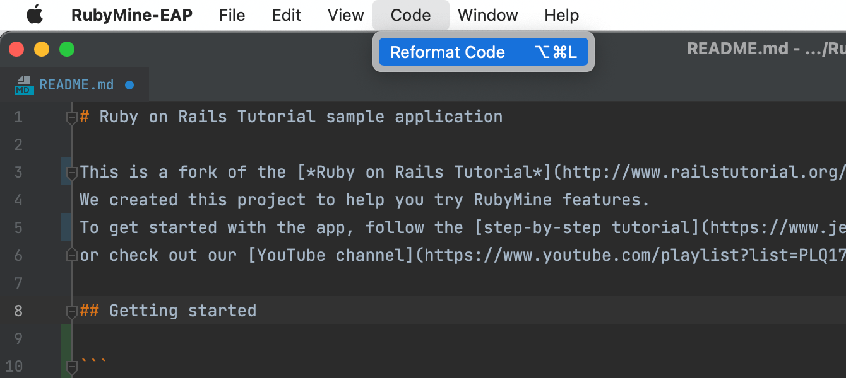Click the blue modified dot on README.md tab
Screen dimensions: 846x378
point(129,85)
